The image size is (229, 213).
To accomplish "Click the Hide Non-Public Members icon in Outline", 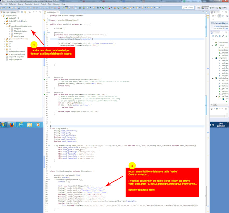I will coord(226,36).
